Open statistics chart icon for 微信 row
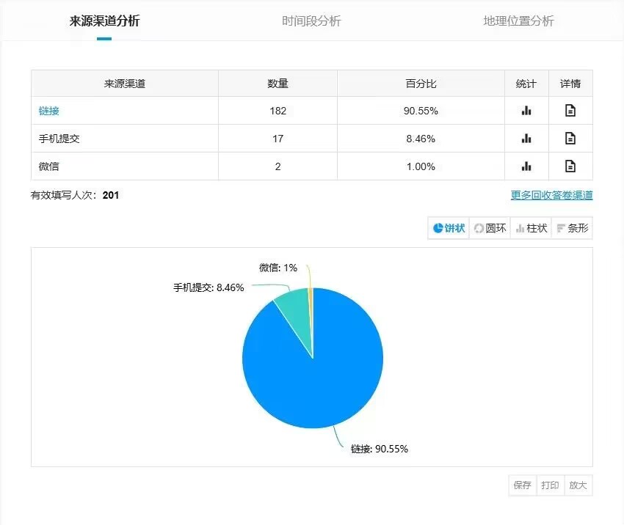Image resolution: width=624 pixels, height=525 pixels. (x=526, y=166)
